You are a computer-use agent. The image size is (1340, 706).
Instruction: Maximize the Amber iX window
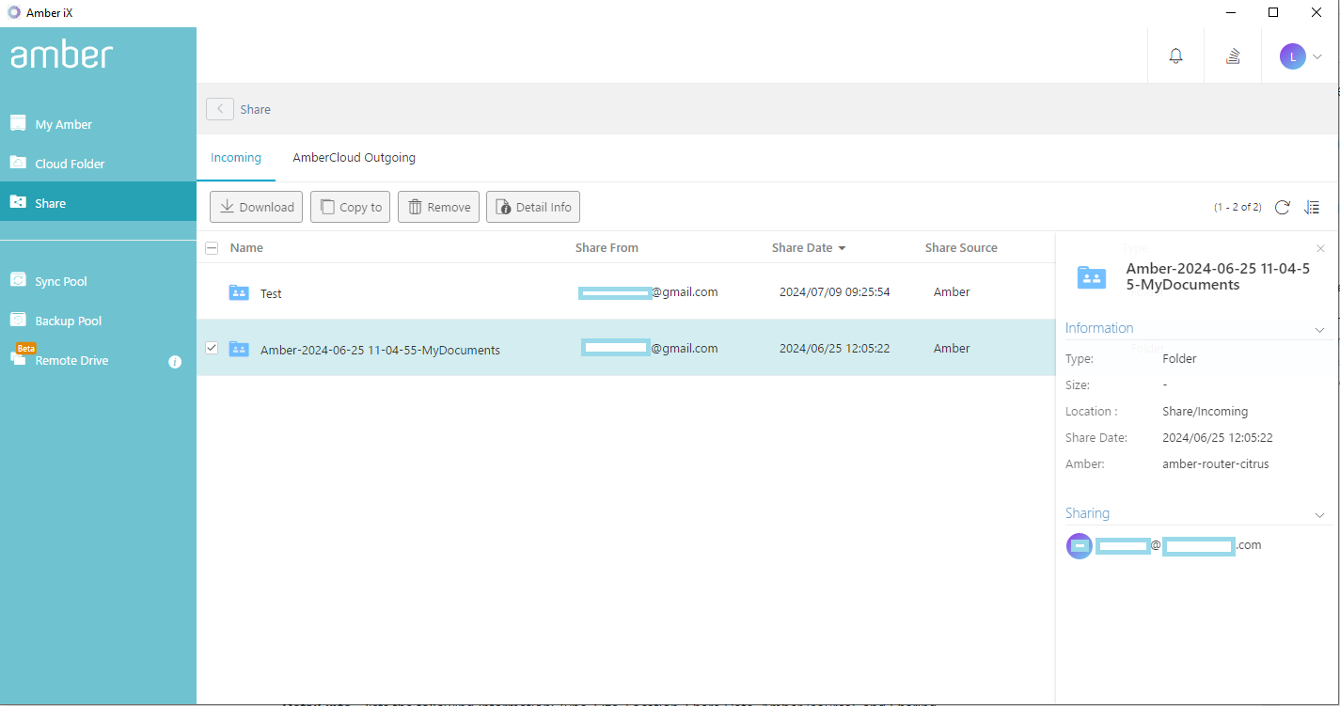click(1273, 12)
